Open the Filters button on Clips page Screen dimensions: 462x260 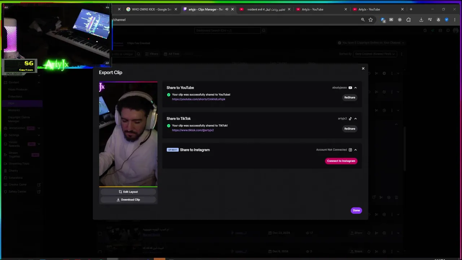[x=152, y=54]
